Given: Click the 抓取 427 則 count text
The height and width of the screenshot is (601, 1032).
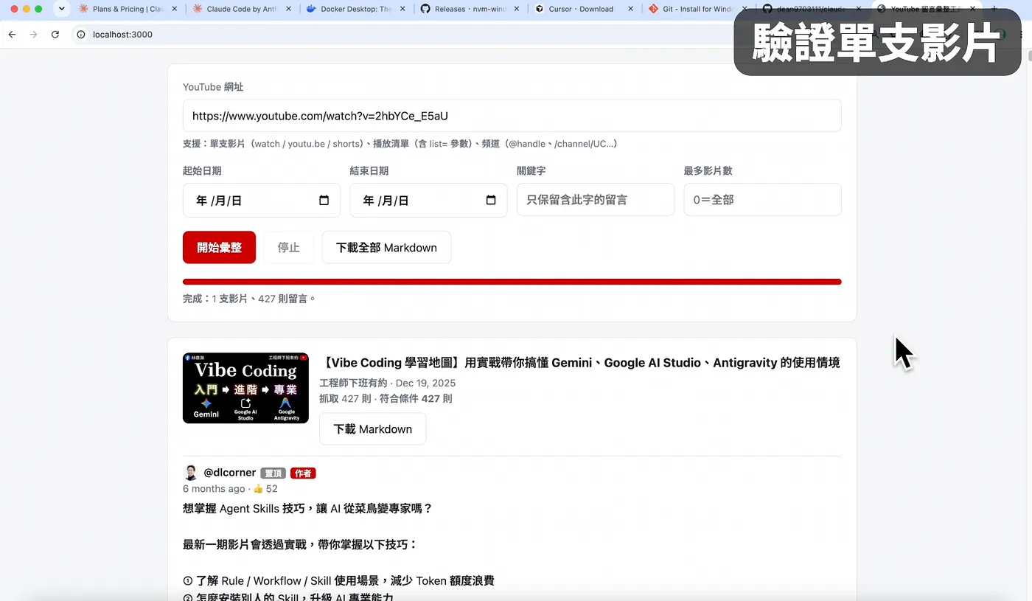Looking at the screenshot, I should coord(345,399).
